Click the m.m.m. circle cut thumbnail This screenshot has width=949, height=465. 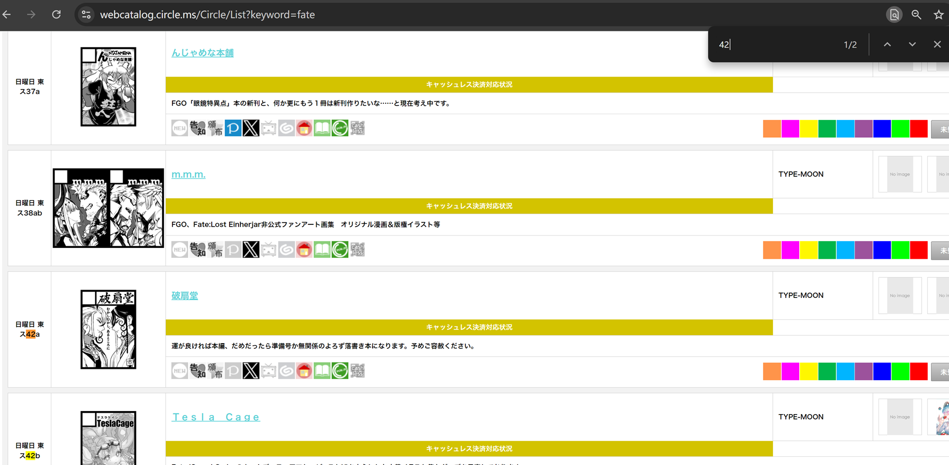click(108, 208)
